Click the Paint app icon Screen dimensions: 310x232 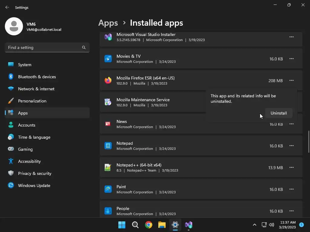tap(108, 189)
